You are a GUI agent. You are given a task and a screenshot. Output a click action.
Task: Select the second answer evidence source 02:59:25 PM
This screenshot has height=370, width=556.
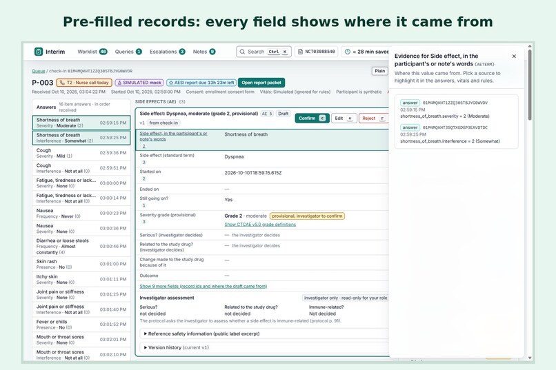pyautogui.click(x=456, y=134)
